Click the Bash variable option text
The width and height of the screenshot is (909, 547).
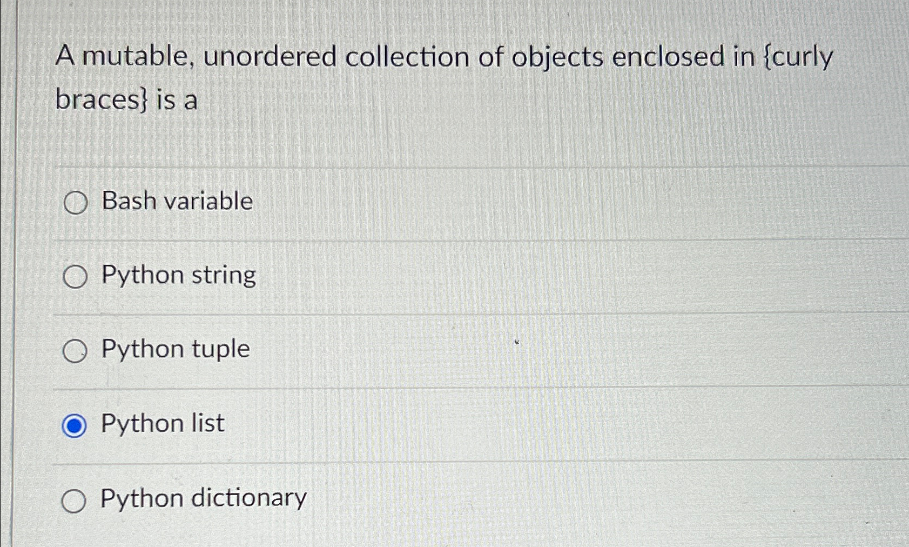click(x=177, y=201)
